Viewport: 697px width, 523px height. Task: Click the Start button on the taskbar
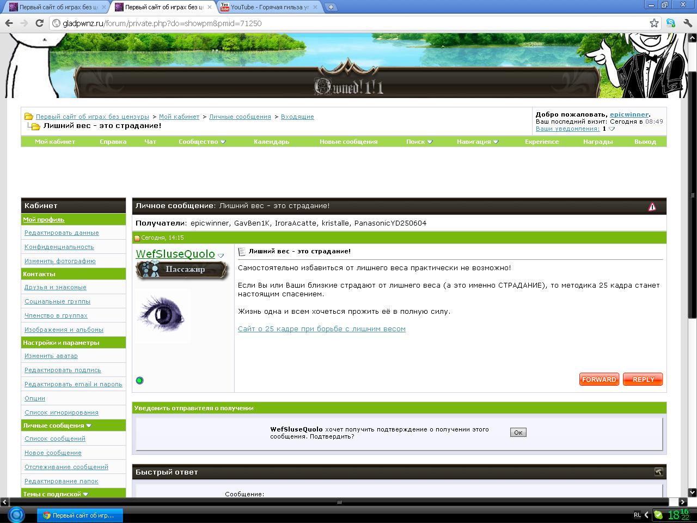pyautogui.click(x=16, y=515)
